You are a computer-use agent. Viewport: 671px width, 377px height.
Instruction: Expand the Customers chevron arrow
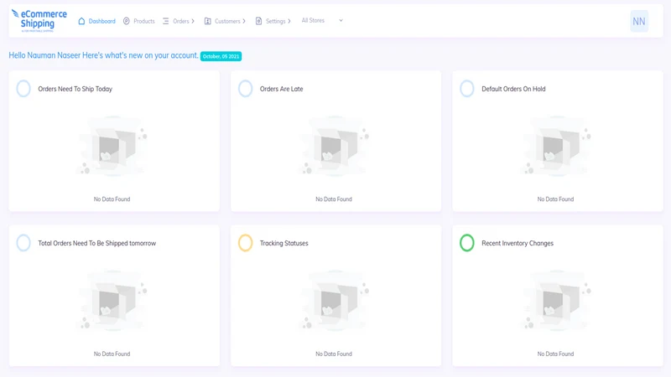pyautogui.click(x=244, y=21)
